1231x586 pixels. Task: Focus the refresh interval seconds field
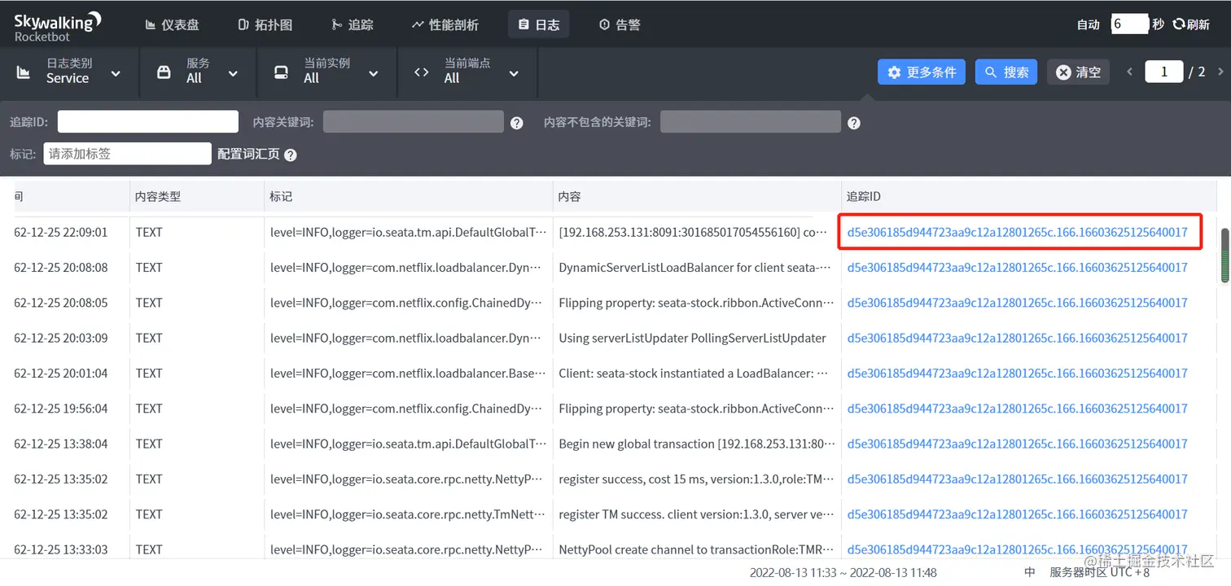tap(1129, 24)
